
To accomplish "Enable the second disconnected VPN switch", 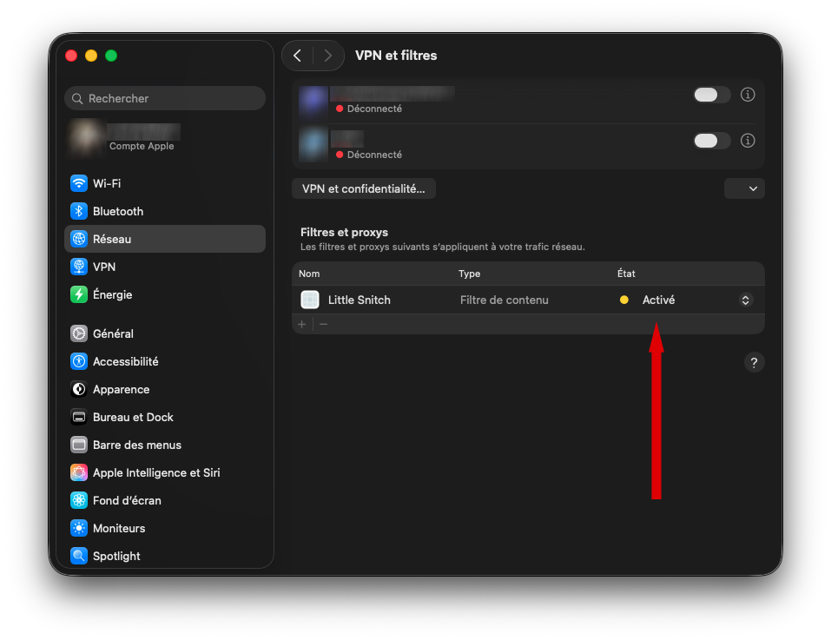I will pos(711,141).
